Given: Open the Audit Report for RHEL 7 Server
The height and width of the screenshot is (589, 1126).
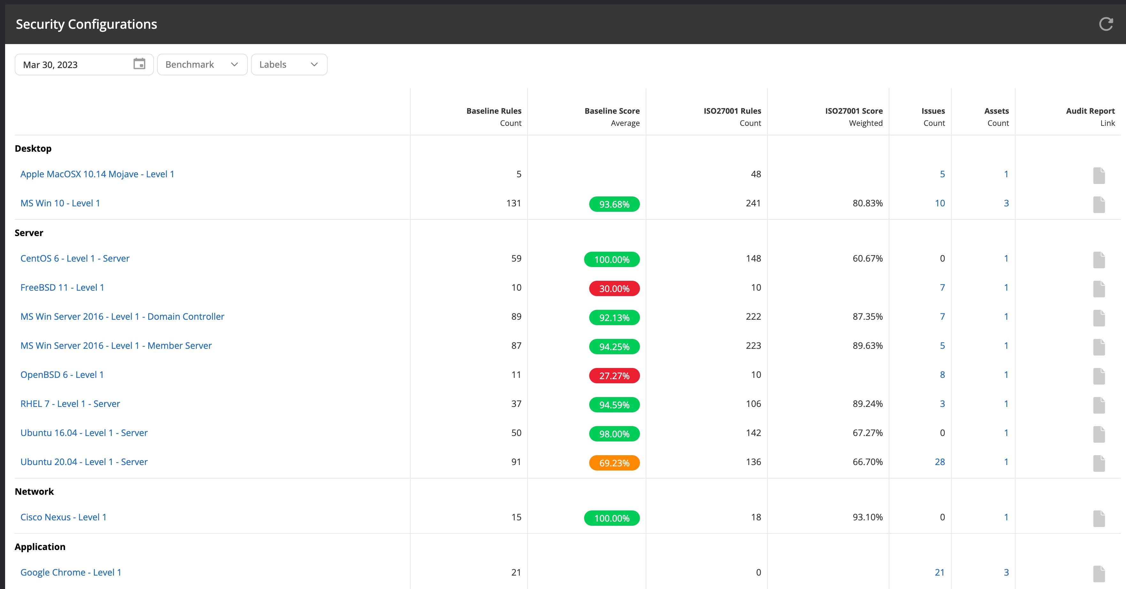Looking at the screenshot, I should (1099, 405).
